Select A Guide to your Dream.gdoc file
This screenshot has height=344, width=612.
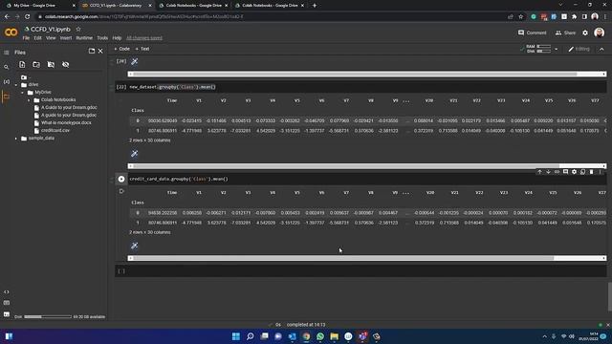pos(69,107)
